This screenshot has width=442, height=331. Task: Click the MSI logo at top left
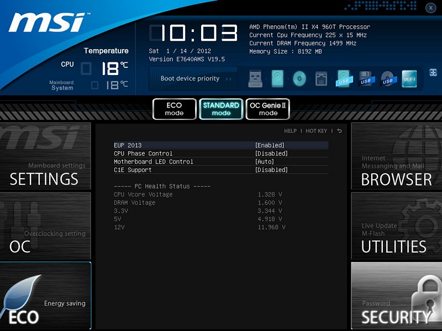click(x=48, y=22)
